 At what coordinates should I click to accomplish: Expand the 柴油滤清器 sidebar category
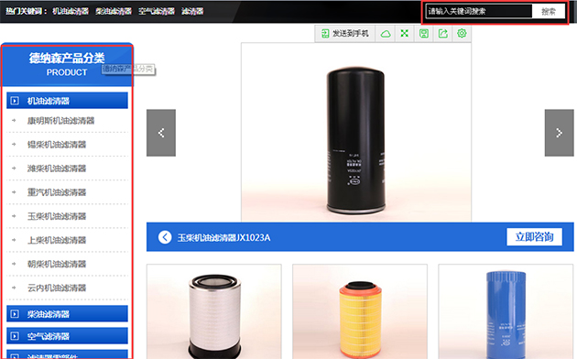(68, 314)
